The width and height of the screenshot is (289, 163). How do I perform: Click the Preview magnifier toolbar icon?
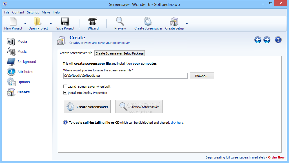click(120, 21)
